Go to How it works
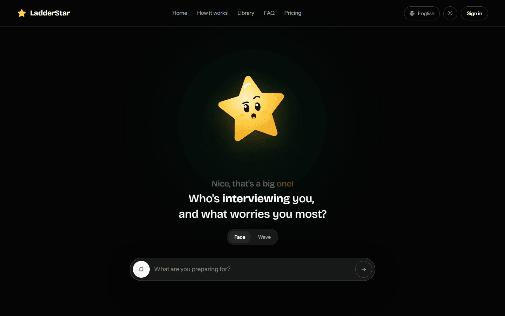 (x=212, y=13)
